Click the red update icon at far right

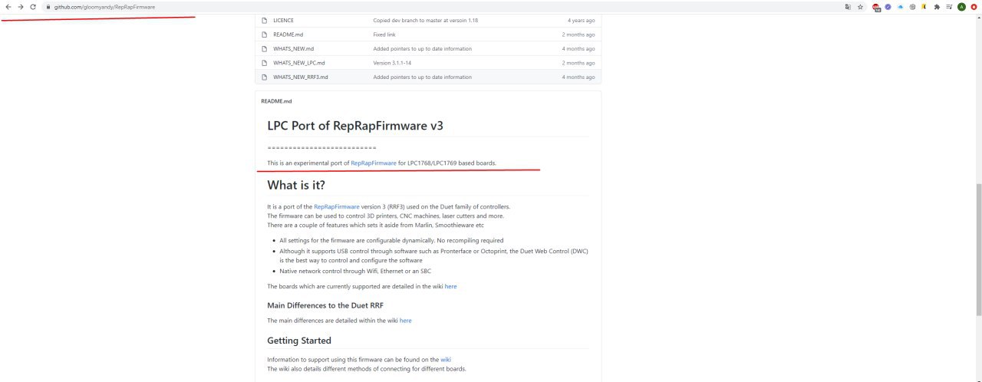(x=974, y=6)
